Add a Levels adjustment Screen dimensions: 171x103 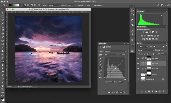pos(147,32)
